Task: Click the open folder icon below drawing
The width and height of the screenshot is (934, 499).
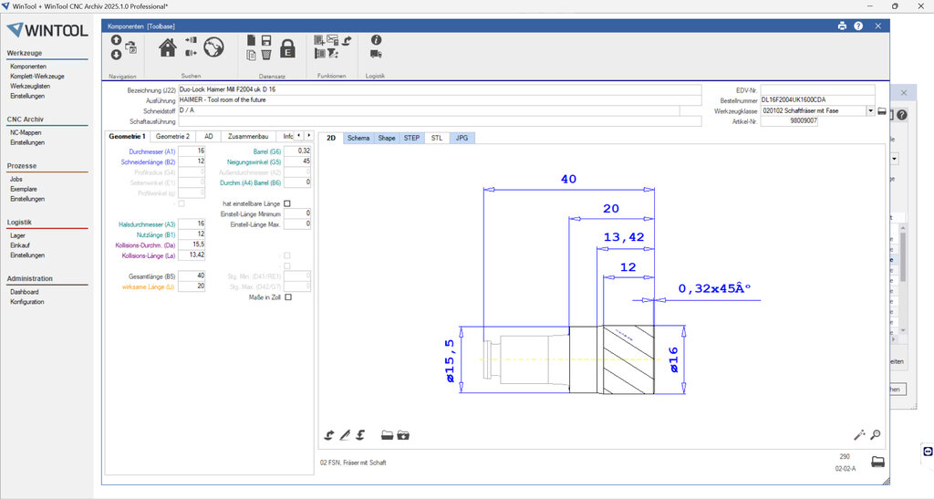Action: 387,435
